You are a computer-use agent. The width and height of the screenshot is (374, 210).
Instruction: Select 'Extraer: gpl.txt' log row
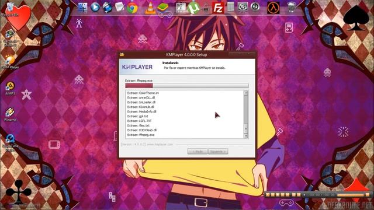point(138,116)
